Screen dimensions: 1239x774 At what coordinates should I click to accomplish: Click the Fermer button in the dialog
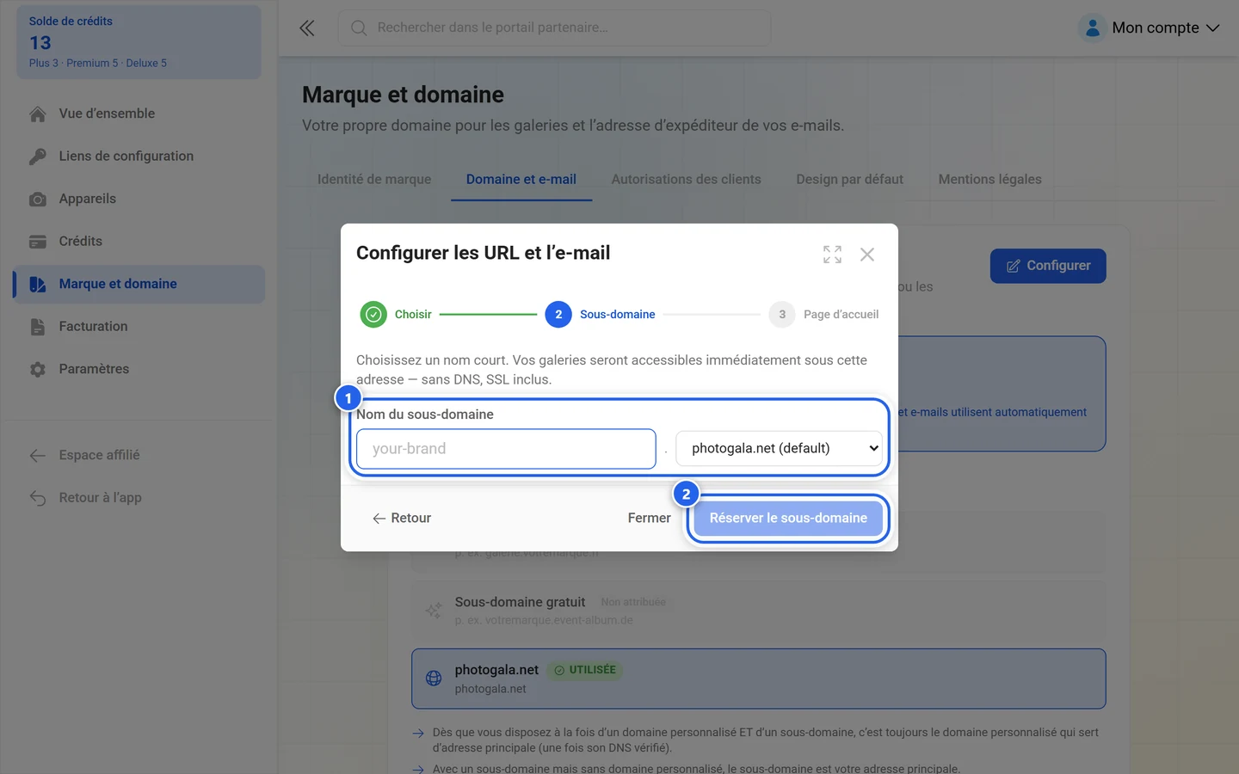click(x=650, y=519)
